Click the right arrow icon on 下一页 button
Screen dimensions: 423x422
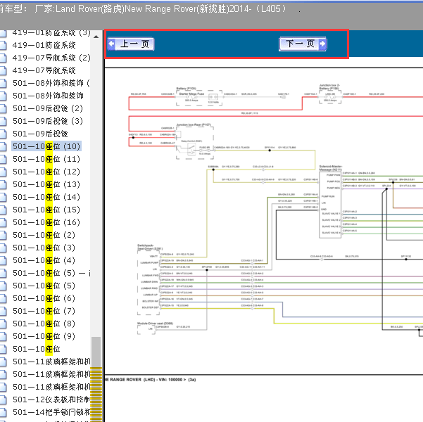tap(322, 44)
